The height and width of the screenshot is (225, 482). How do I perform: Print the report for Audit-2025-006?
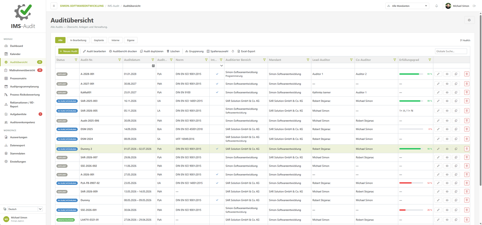click(447, 121)
